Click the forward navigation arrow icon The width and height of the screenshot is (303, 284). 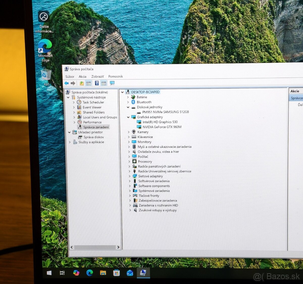(73, 83)
